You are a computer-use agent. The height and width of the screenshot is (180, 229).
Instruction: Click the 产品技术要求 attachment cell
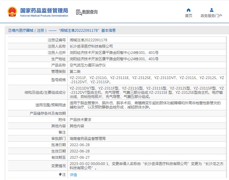coord(80,120)
